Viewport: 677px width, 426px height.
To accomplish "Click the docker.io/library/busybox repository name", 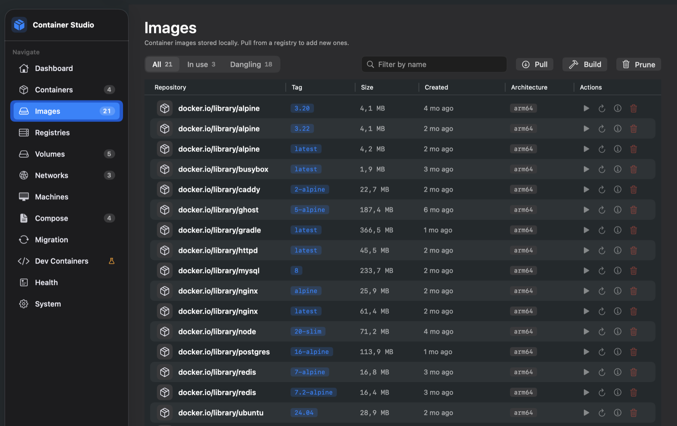I will click(x=223, y=169).
